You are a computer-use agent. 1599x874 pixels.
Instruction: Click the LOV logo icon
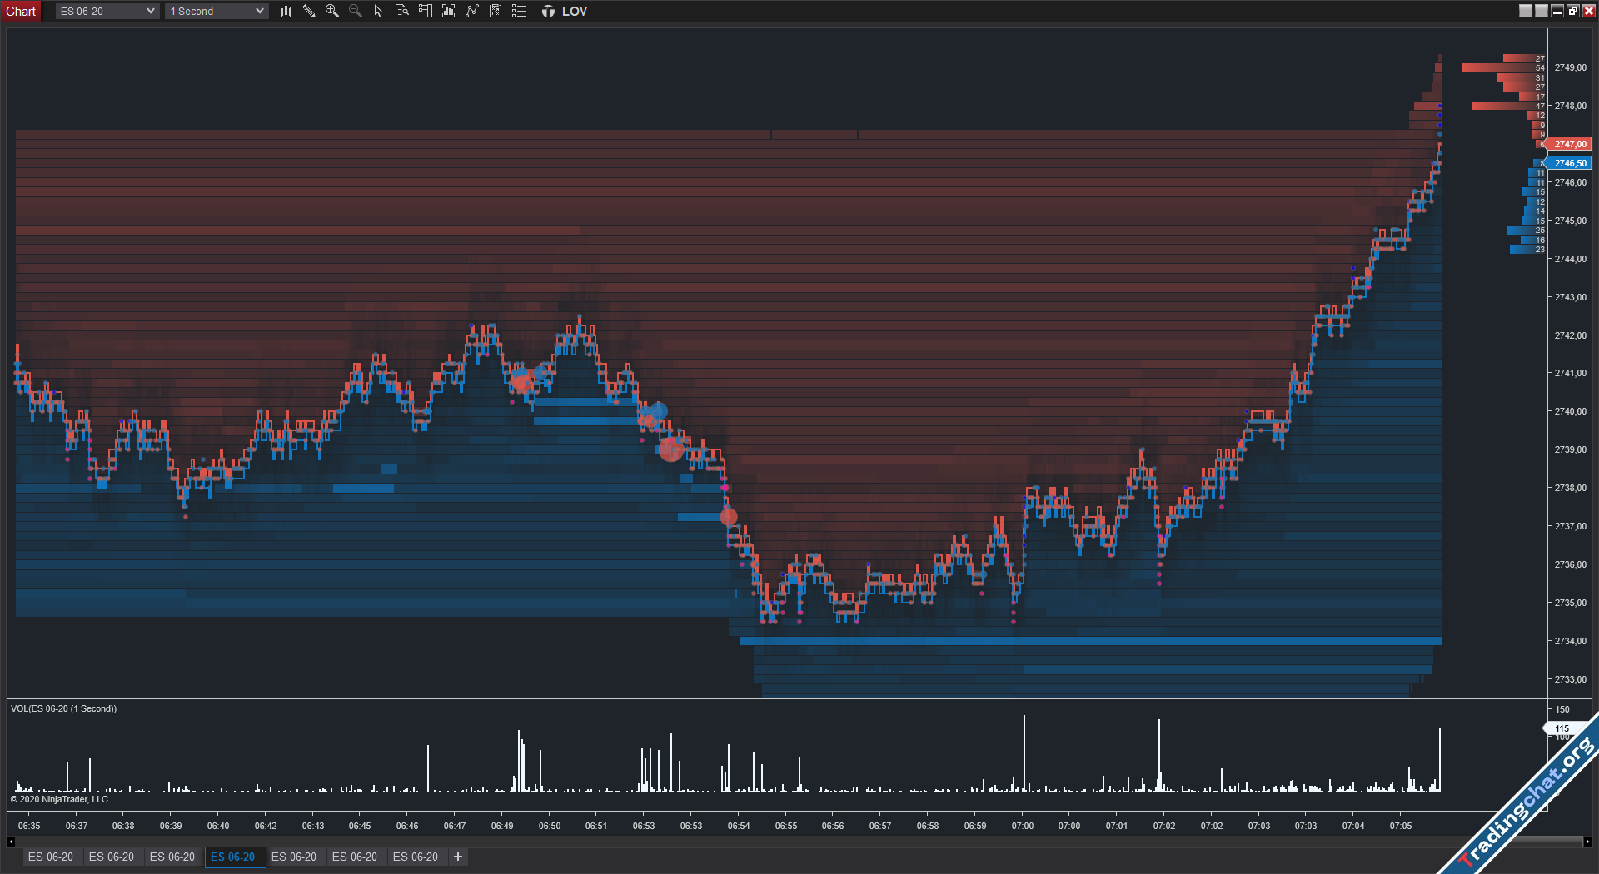coord(548,11)
